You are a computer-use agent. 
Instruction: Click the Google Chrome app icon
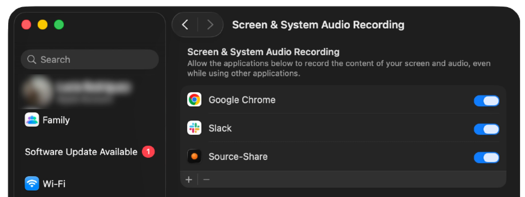(x=194, y=100)
